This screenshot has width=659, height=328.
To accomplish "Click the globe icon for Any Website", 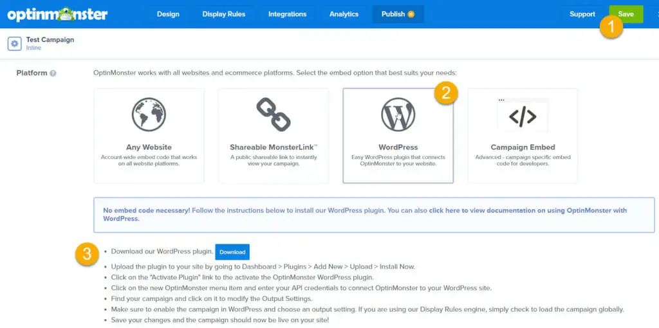I will coord(149,114).
